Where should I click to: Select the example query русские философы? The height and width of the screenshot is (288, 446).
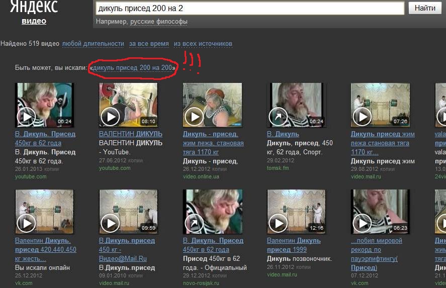[159, 22]
